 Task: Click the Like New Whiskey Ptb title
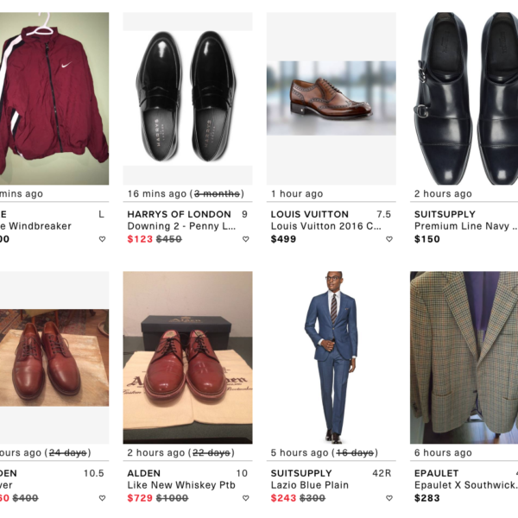point(181,485)
